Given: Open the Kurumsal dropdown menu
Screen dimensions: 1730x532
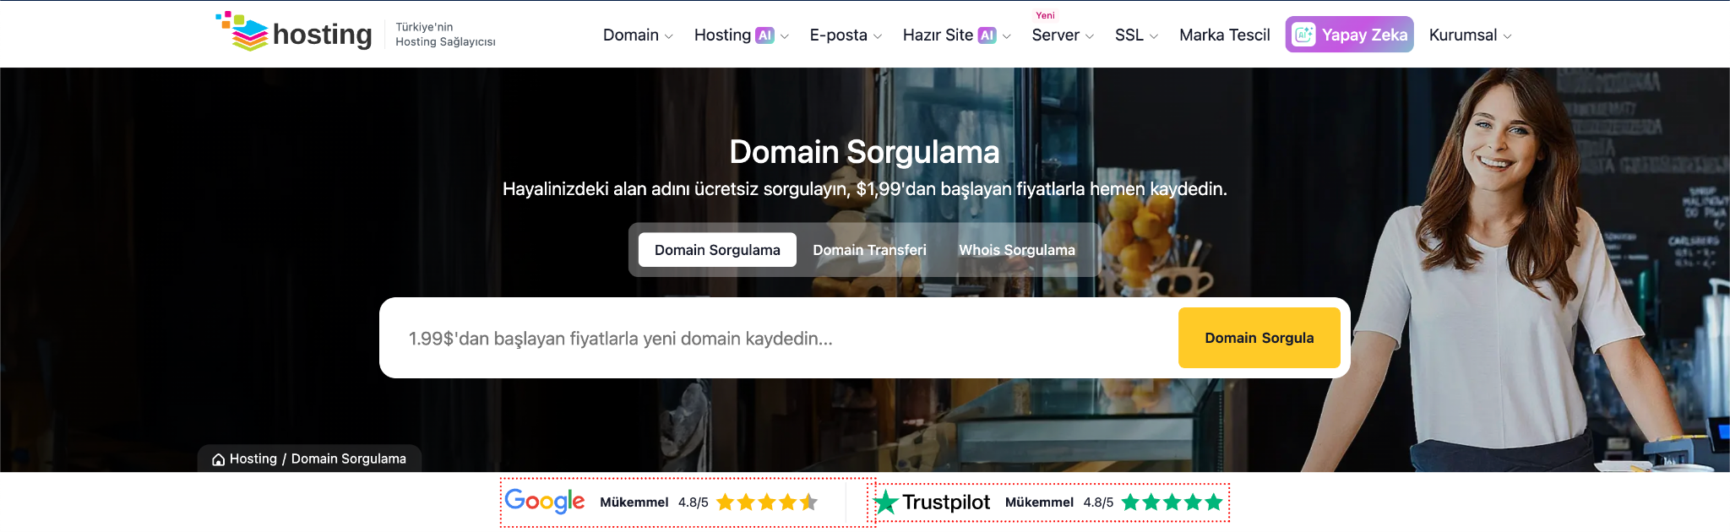Looking at the screenshot, I should (x=1470, y=35).
